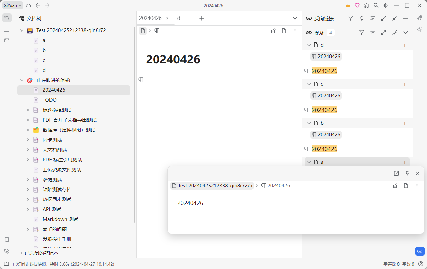This screenshot has height=269, width=427.
Task: Go back with the left arrow icon
Action: (38, 5)
